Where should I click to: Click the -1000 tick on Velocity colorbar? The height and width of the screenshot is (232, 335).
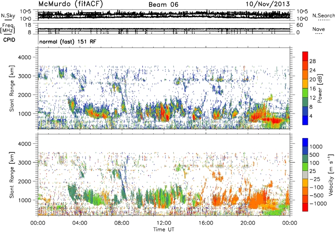pos(318,204)
